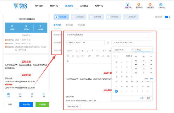Toggle underline formatting in the editor

(87, 51)
